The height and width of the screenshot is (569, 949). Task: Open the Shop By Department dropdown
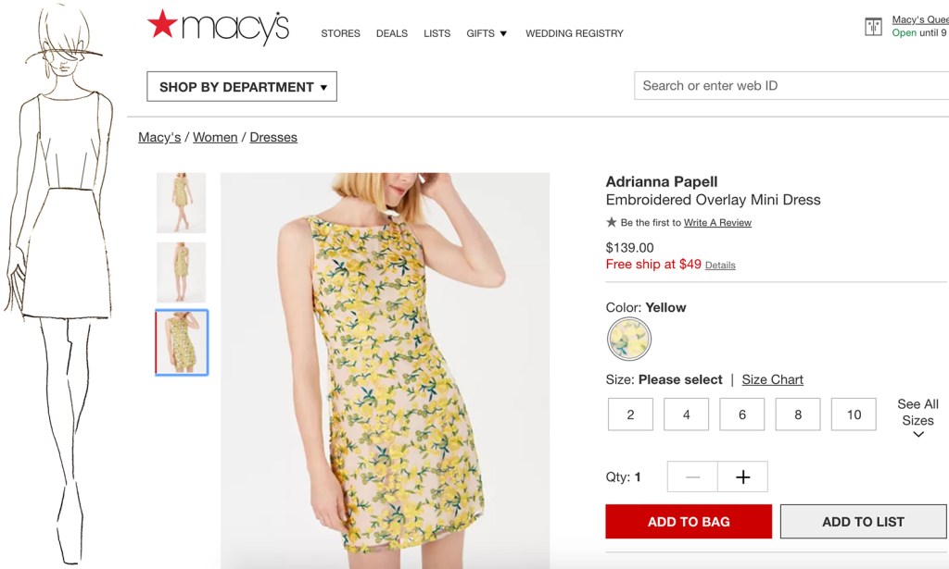coord(242,87)
